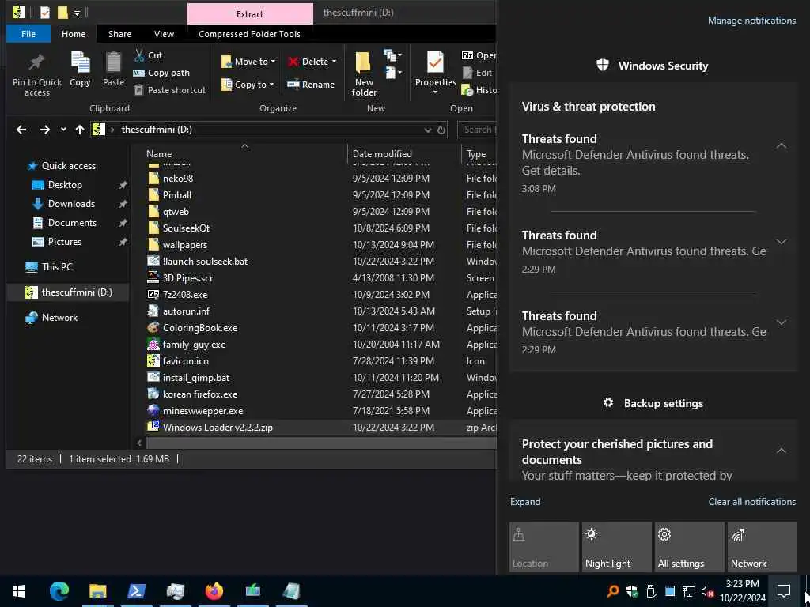The height and width of the screenshot is (607, 810).
Task: Select the favicon.ico file
Action: click(185, 360)
